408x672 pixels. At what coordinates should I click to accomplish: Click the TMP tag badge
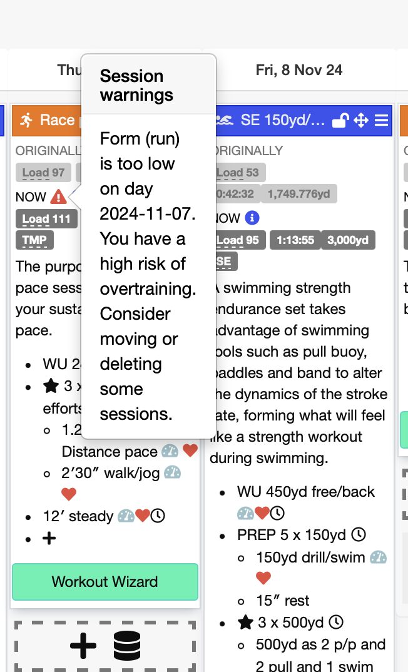pyautogui.click(x=34, y=240)
